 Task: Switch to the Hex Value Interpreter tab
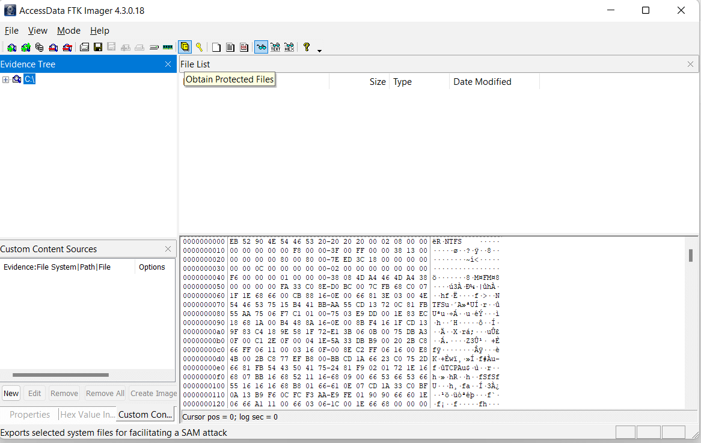pos(88,415)
